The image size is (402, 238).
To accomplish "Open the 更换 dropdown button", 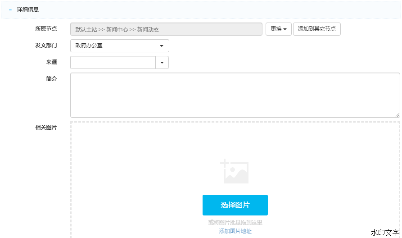I will [x=278, y=29].
